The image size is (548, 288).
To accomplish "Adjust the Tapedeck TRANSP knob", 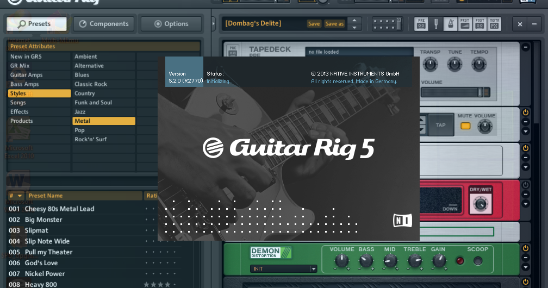I will click(430, 64).
